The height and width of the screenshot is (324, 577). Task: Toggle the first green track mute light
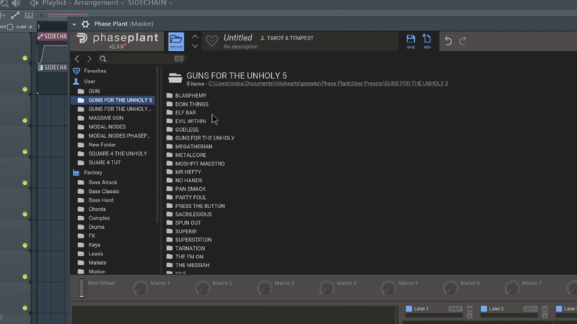(x=25, y=58)
